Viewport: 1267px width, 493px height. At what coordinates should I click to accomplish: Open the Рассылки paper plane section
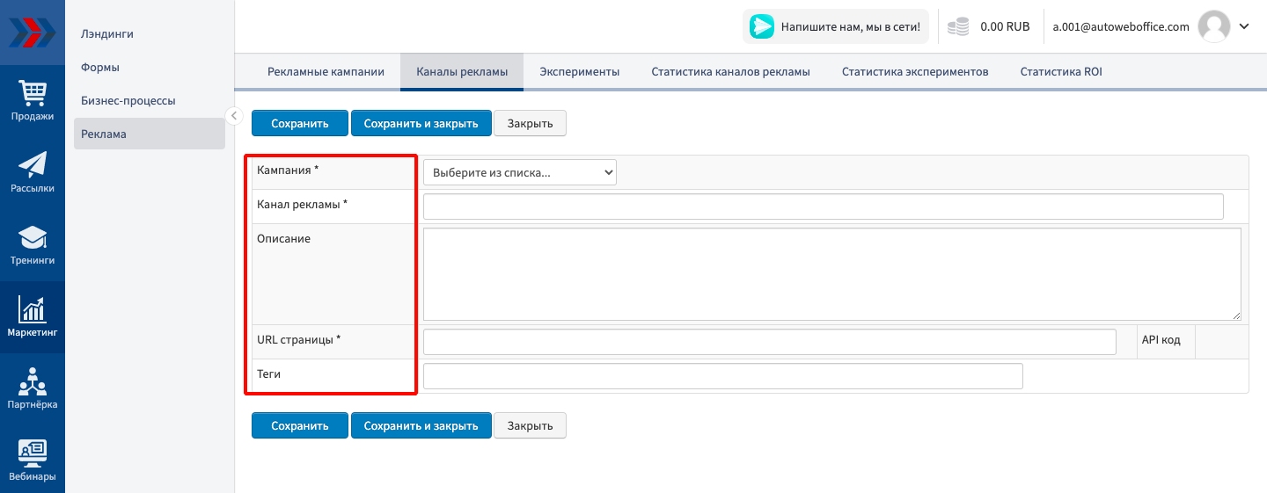click(x=32, y=172)
